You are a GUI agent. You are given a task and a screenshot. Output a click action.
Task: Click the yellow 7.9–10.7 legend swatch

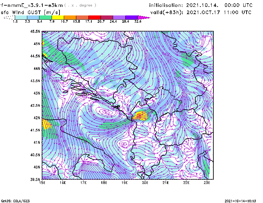pyautogui.click(x=58, y=17)
